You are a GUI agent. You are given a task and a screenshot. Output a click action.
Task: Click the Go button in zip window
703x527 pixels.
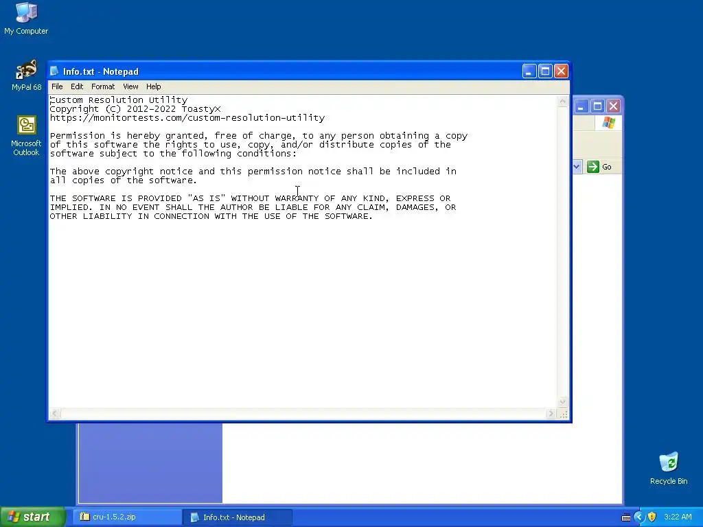[599, 167]
